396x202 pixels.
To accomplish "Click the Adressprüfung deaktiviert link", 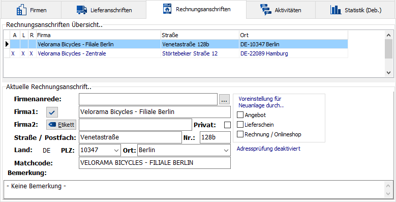I will click(x=268, y=149).
